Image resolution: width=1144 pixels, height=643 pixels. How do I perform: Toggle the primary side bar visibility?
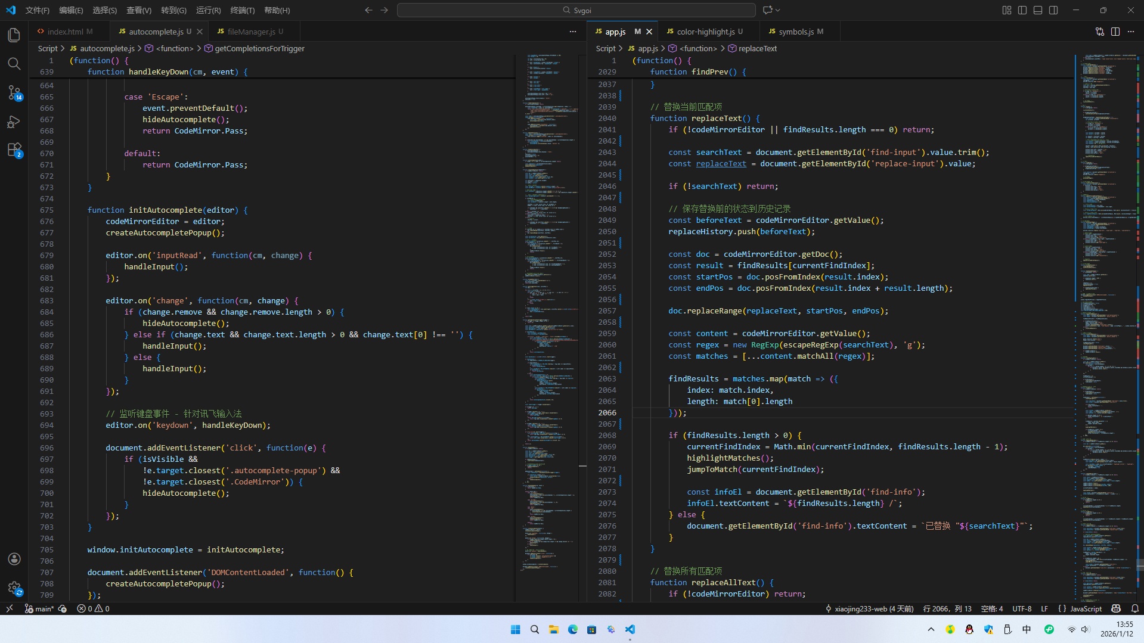tap(1022, 10)
